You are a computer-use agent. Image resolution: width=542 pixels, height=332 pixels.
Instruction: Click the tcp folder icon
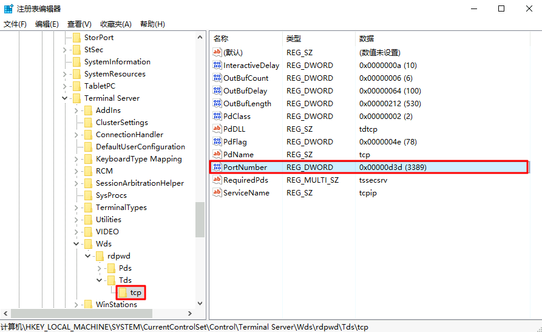click(123, 293)
